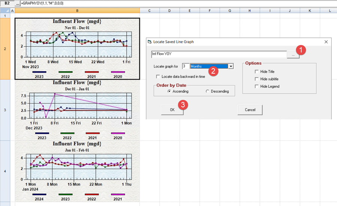
Task: Select column B header
Action: point(77,10)
